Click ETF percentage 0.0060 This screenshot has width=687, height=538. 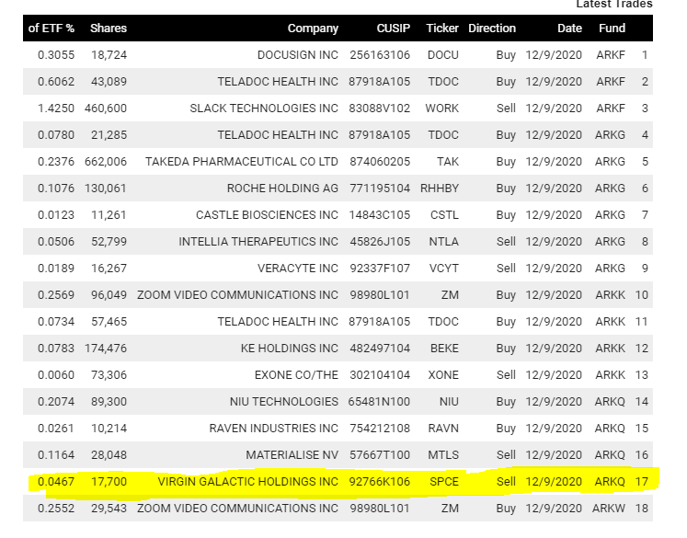tap(56, 375)
